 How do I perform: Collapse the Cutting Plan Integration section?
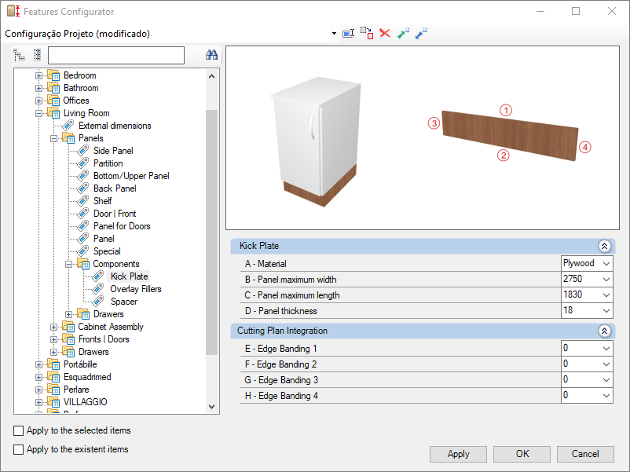click(x=604, y=331)
